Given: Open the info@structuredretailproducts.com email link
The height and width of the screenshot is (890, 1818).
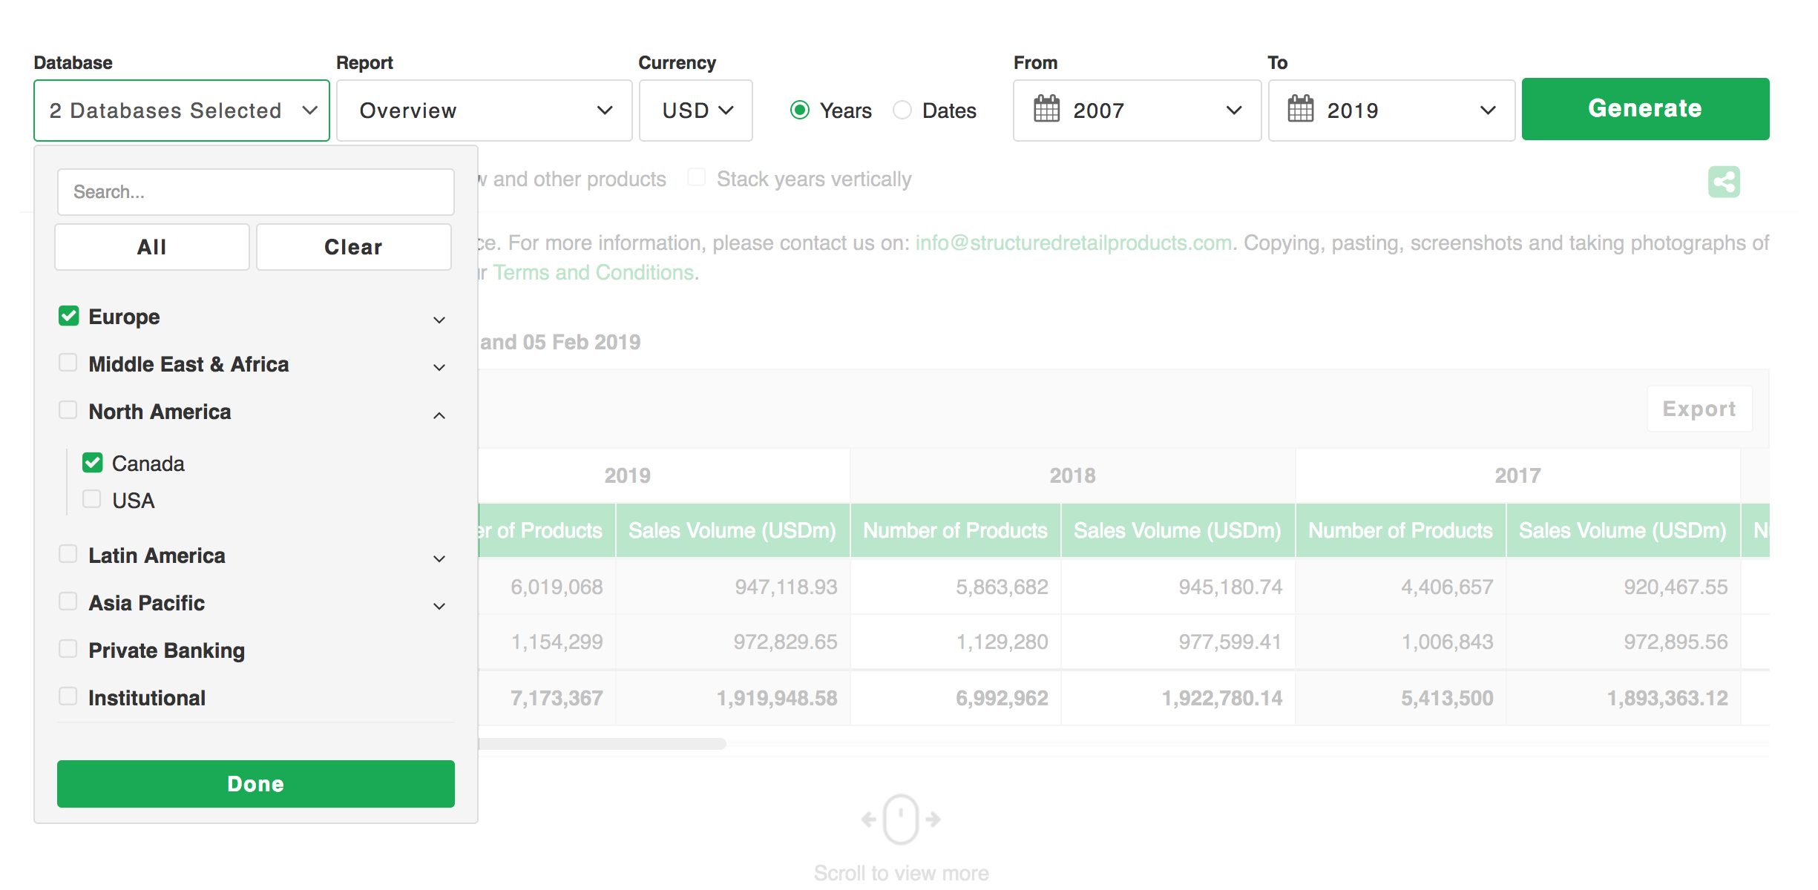Looking at the screenshot, I should pyautogui.click(x=1074, y=243).
